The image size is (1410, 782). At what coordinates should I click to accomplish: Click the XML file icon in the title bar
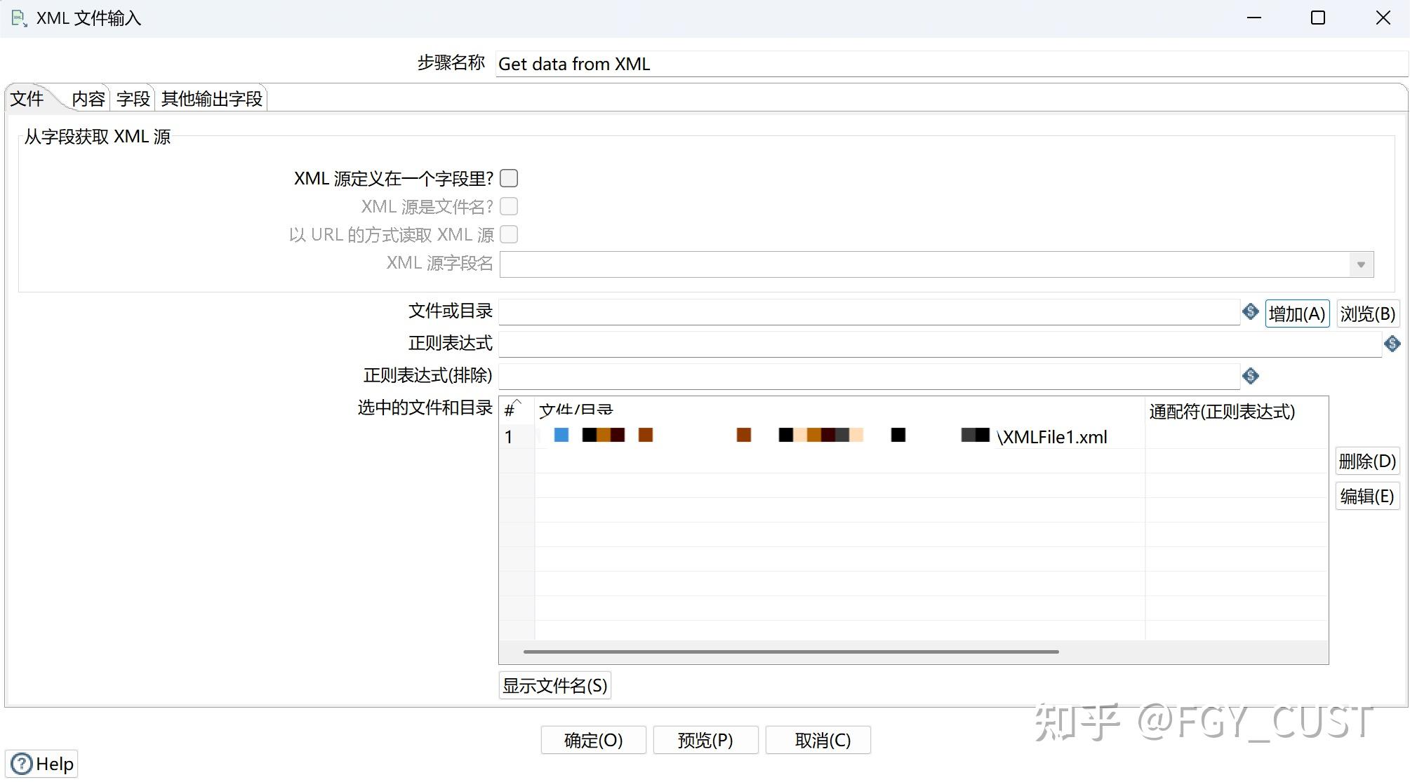pos(18,18)
